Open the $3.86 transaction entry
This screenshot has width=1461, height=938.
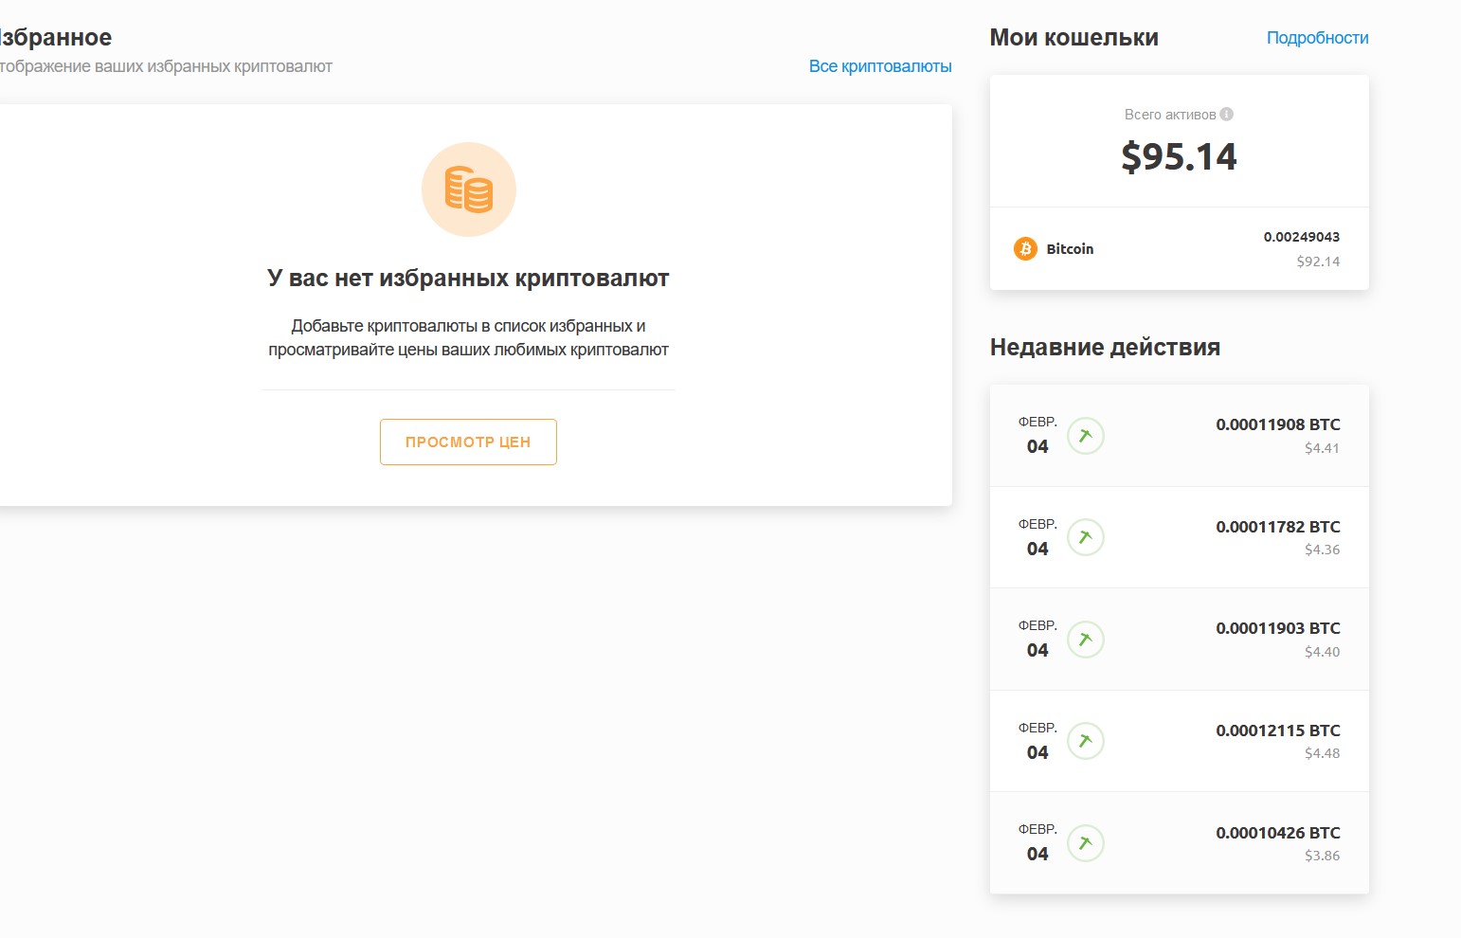tap(1322, 856)
